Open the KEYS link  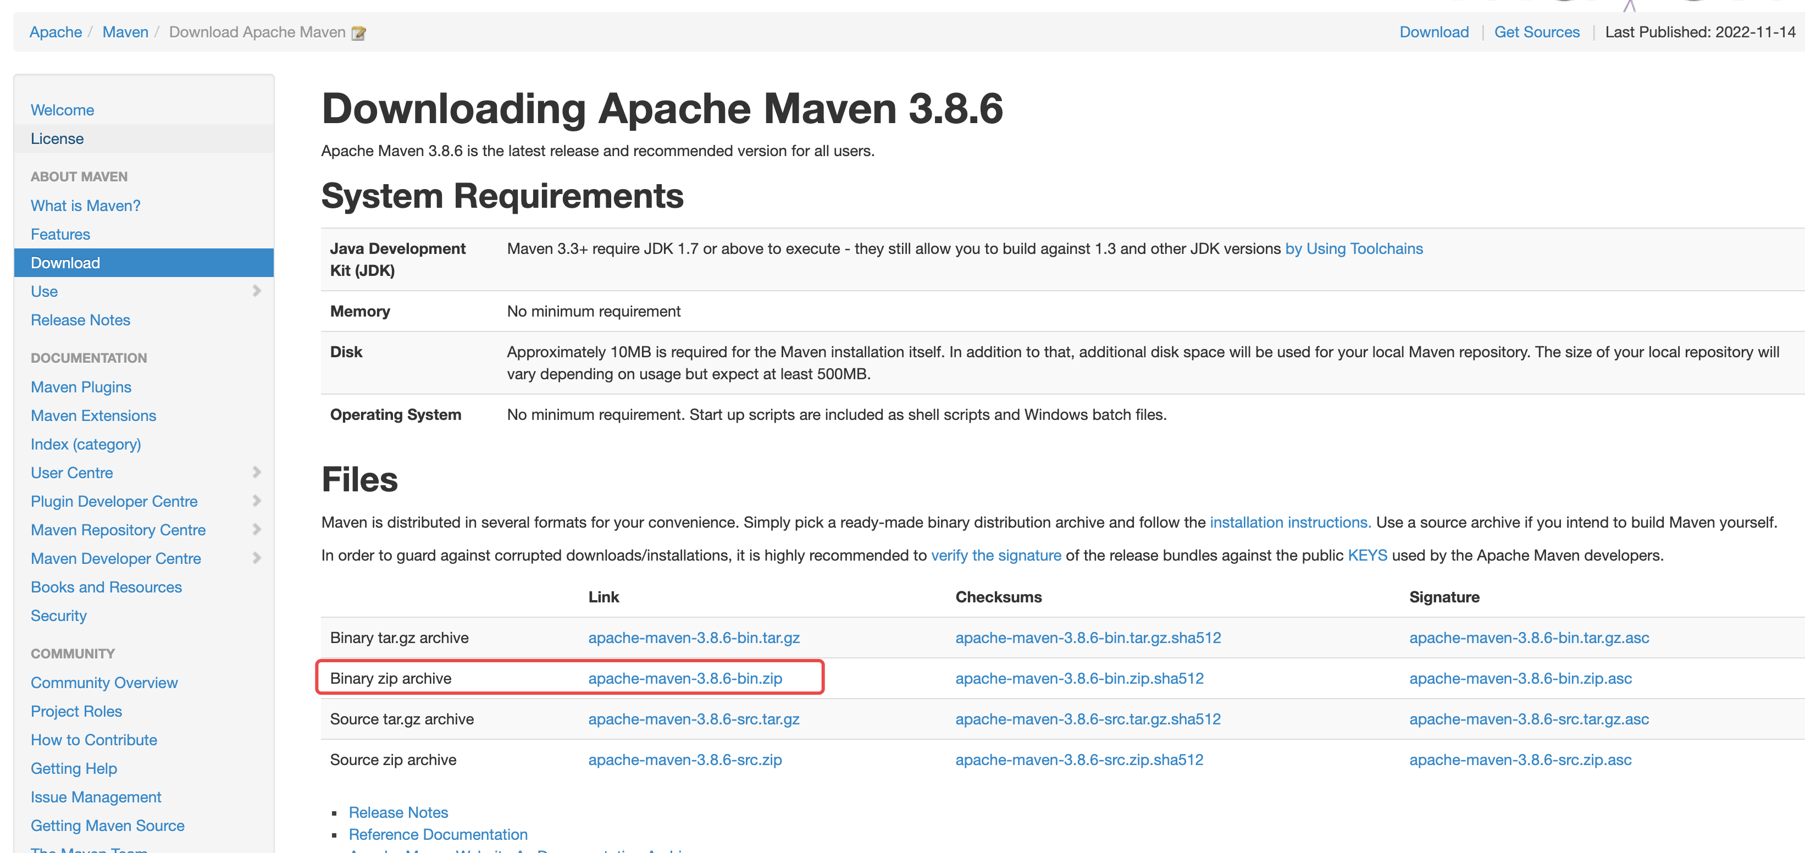point(1366,555)
